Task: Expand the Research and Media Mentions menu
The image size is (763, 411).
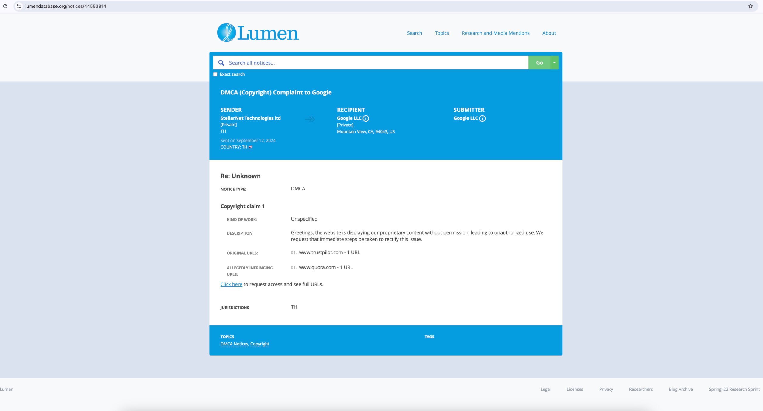Action: pos(495,33)
